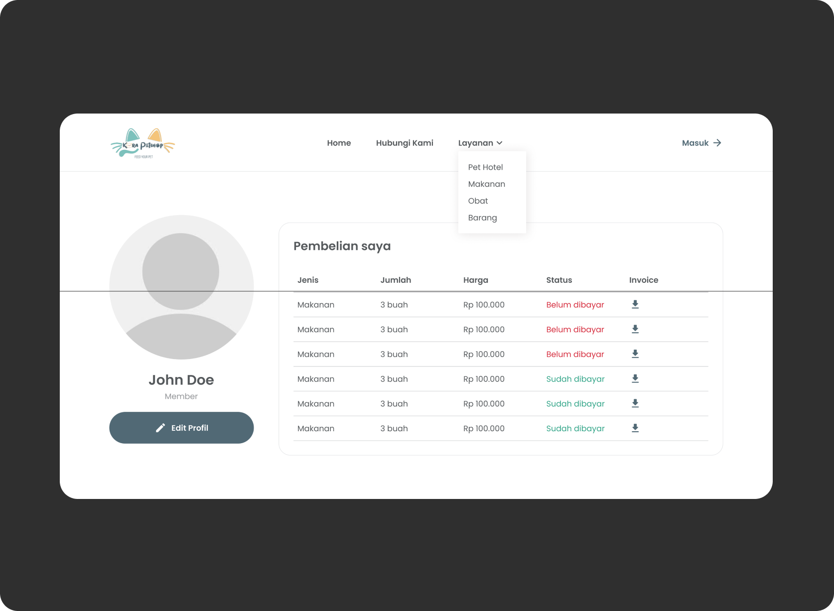Click the profile avatar placeholder
The width and height of the screenshot is (834, 611).
pos(181,287)
